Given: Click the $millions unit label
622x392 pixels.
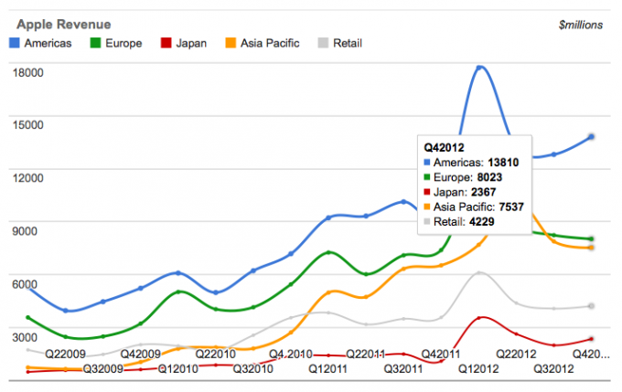Looking at the screenshot, I should point(581,25).
